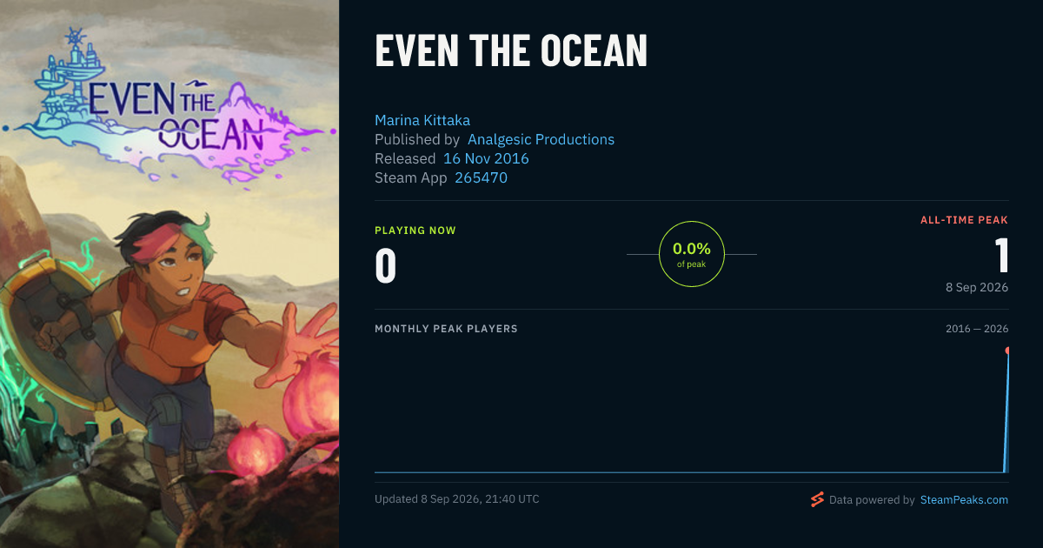The width and height of the screenshot is (1043, 548).
Task: Open developer Marina Kittaka's page
Action: (x=422, y=120)
